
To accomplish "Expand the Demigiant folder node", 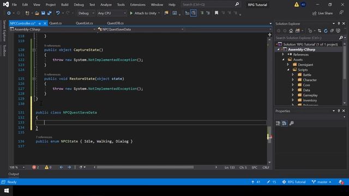I will click(x=288, y=65).
